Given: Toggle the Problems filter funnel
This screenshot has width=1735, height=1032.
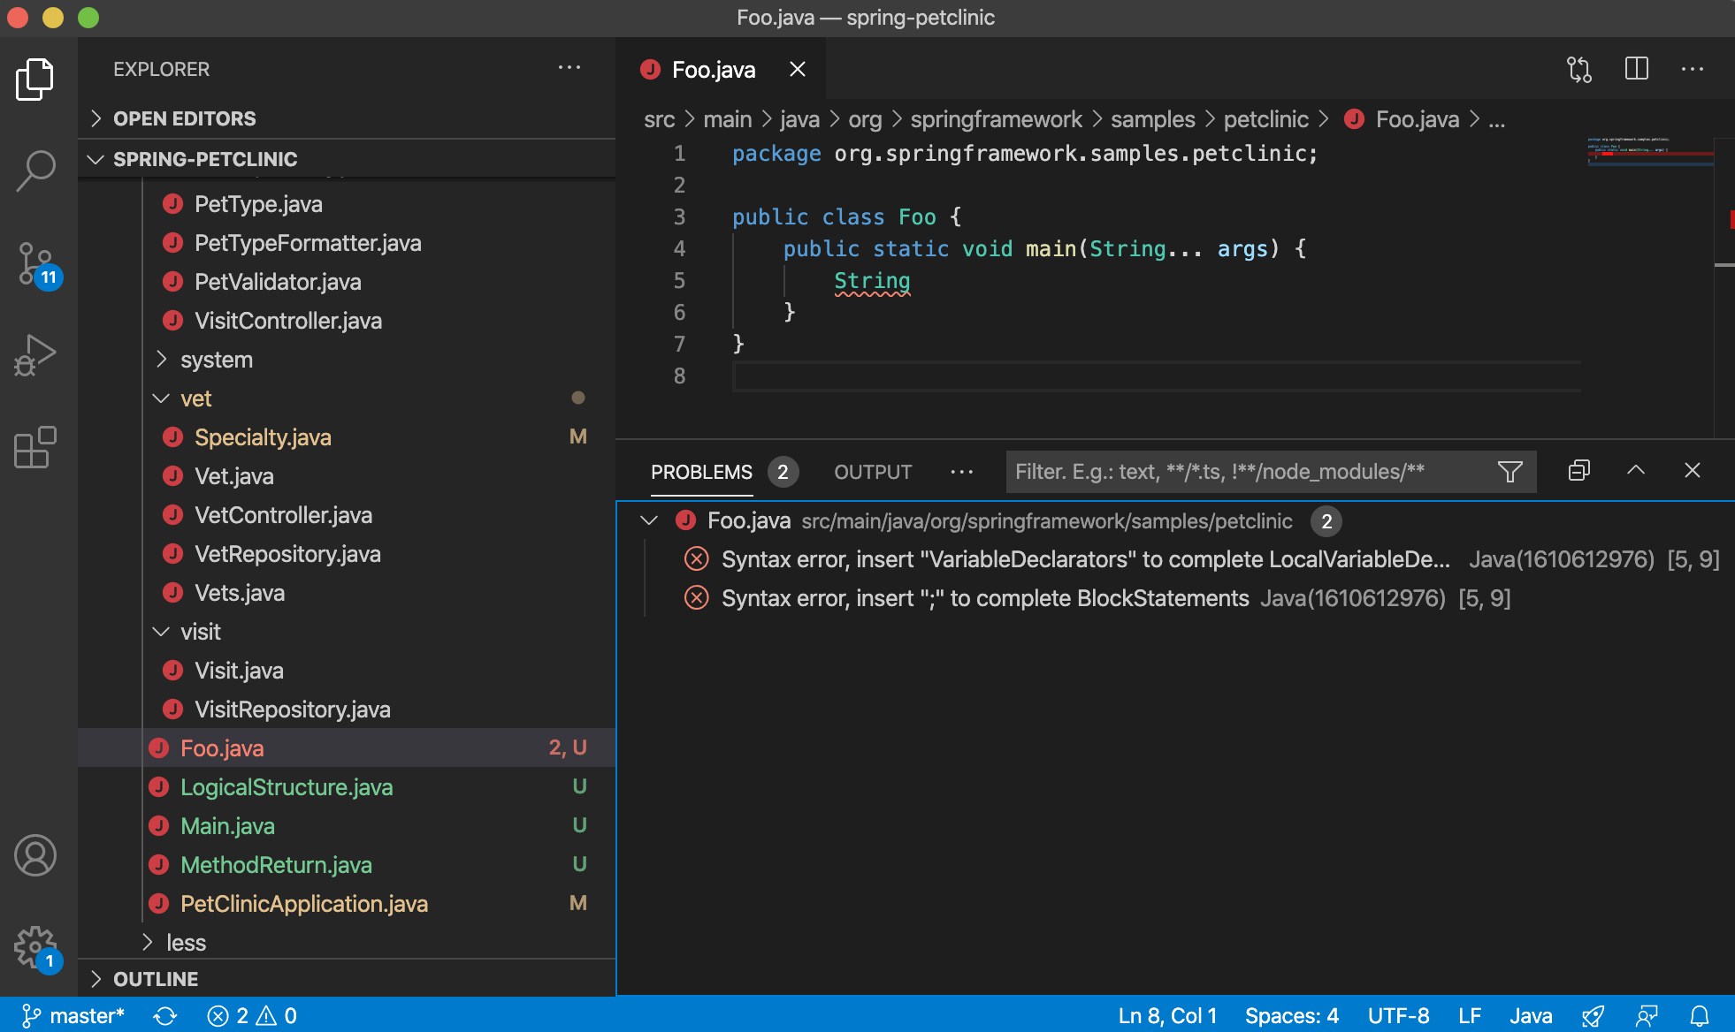Looking at the screenshot, I should 1510,472.
